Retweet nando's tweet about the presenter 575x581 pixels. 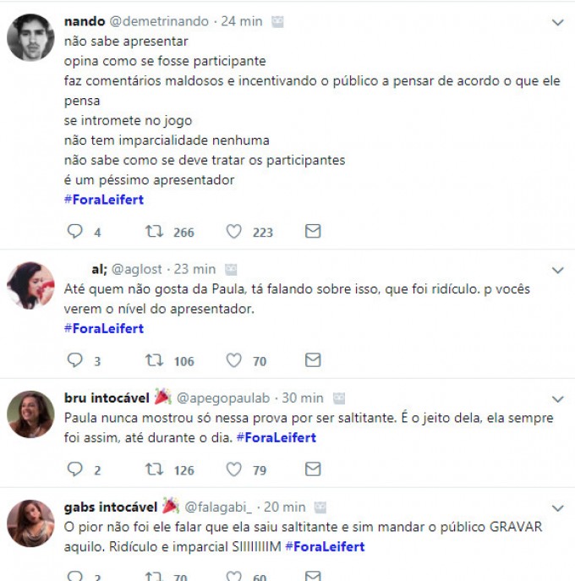(x=155, y=231)
